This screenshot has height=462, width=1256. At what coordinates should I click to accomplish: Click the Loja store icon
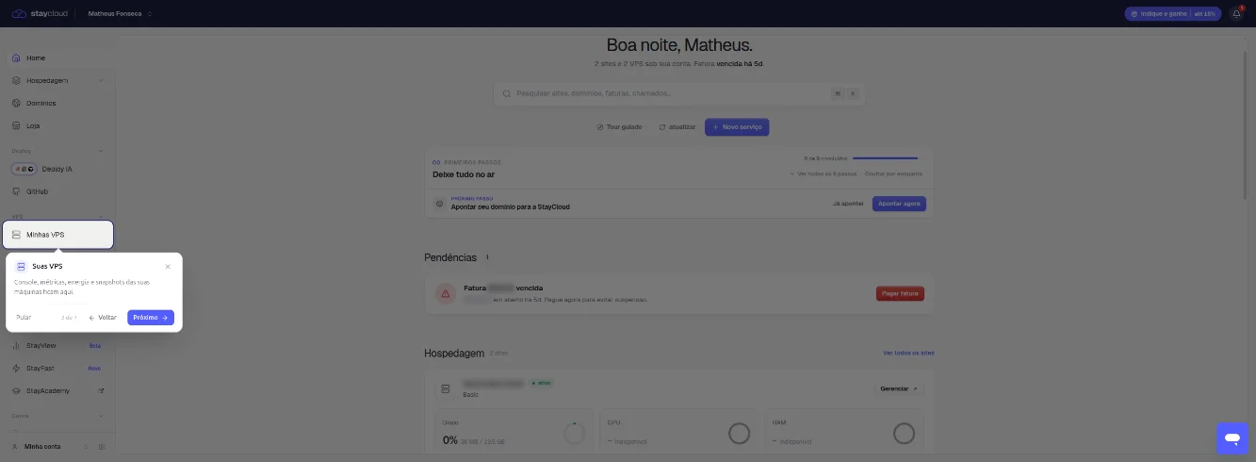16,125
